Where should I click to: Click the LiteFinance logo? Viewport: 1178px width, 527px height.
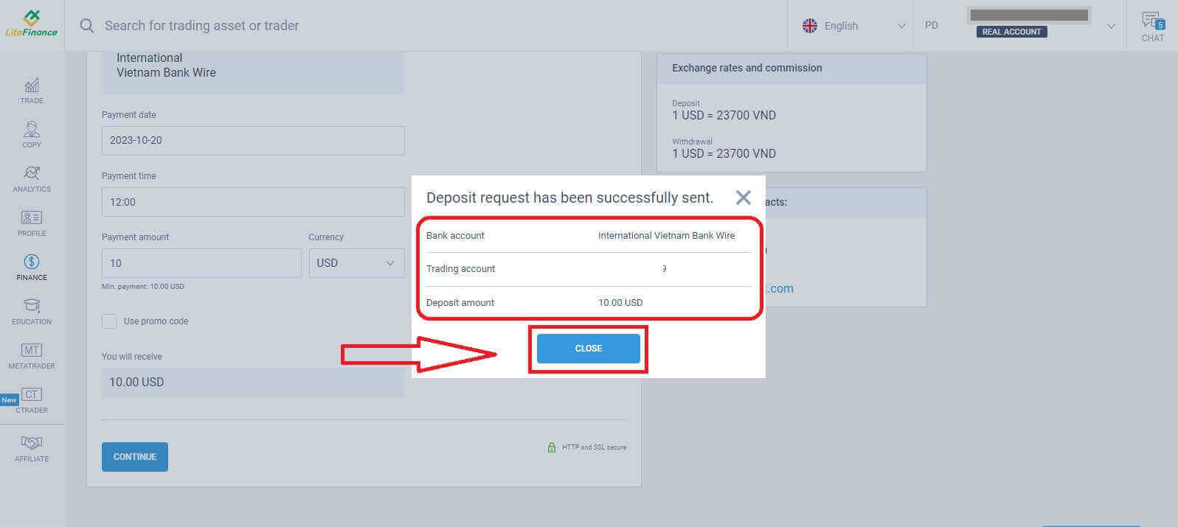pyautogui.click(x=31, y=24)
